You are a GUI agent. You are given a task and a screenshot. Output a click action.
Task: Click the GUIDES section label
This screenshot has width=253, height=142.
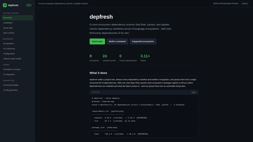click(6, 65)
